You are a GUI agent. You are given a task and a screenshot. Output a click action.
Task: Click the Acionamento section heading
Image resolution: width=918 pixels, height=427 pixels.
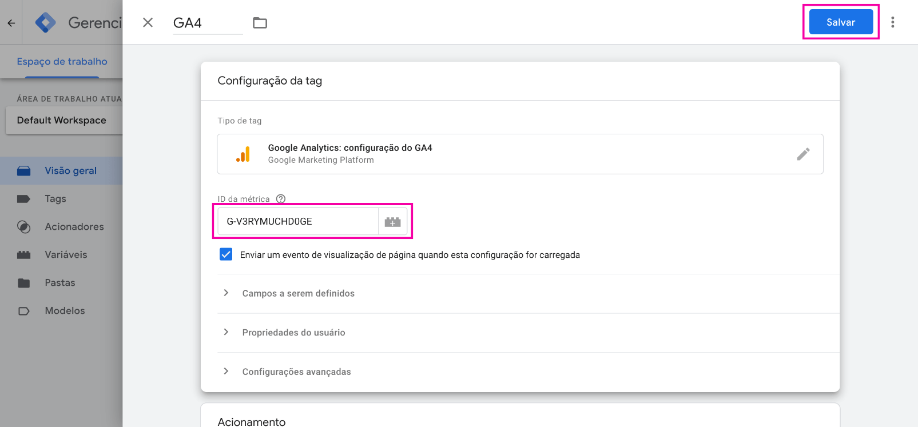(x=252, y=422)
